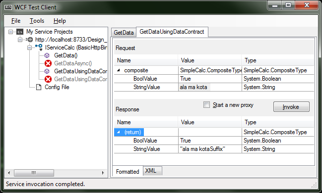
Task: Enable the Start a new proxy checkbox
Action: click(x=206, y=105)
